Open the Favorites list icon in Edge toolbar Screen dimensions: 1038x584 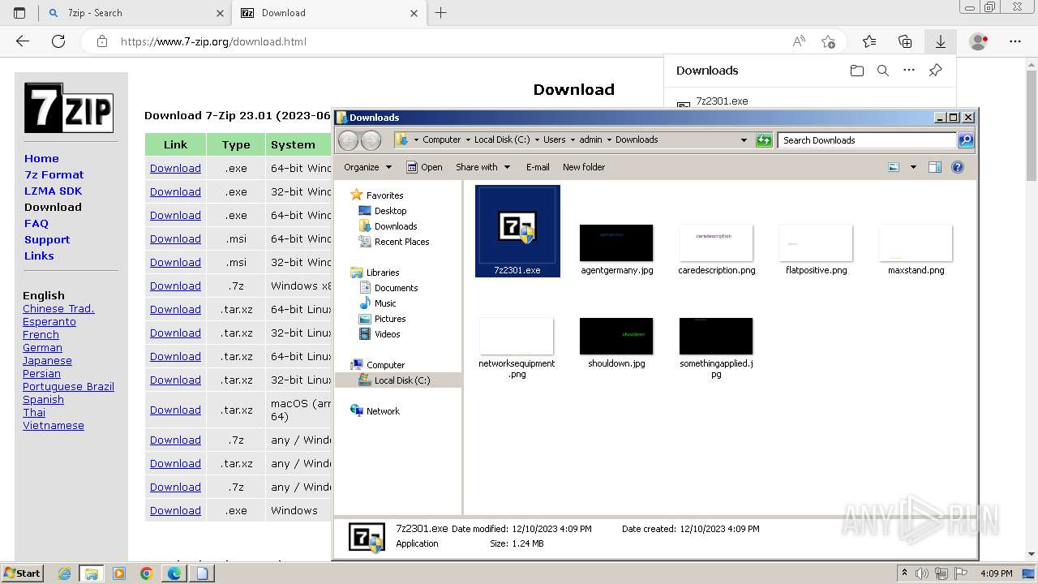869,41
